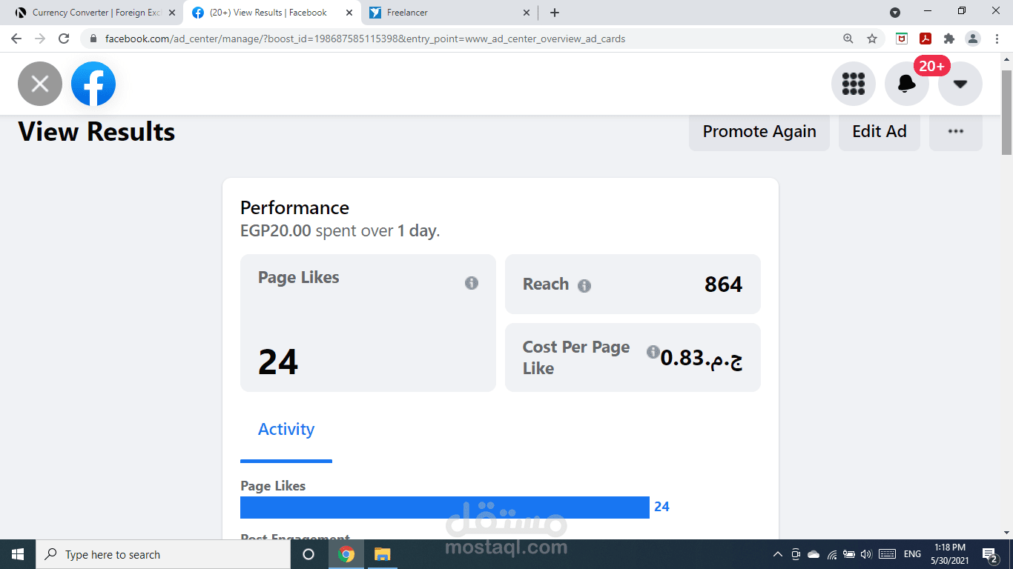Close the Facebook ad results view with the X
1013x569 pixels.
click(x=40, y=84)
